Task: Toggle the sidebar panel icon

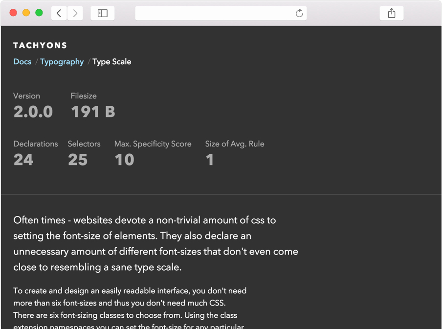Action: click(103, 13)
